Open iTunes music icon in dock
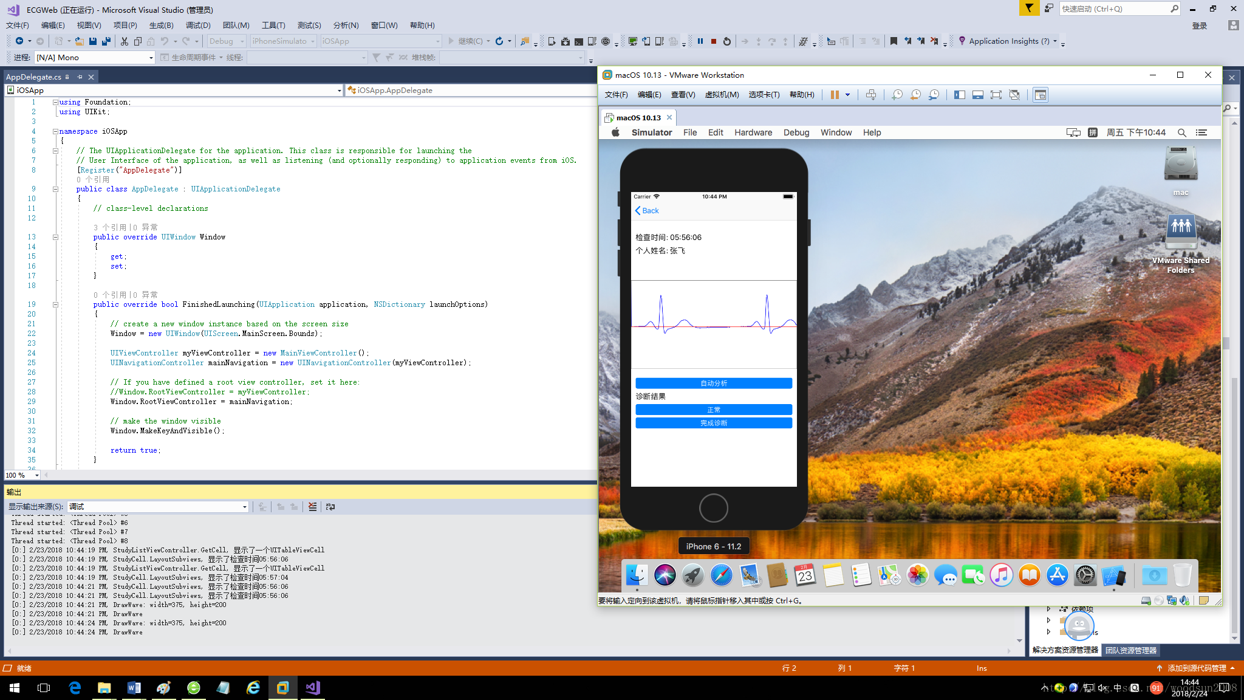Image resolution: width=1244 pixels, height=700 pixels. click(1002, 575)
